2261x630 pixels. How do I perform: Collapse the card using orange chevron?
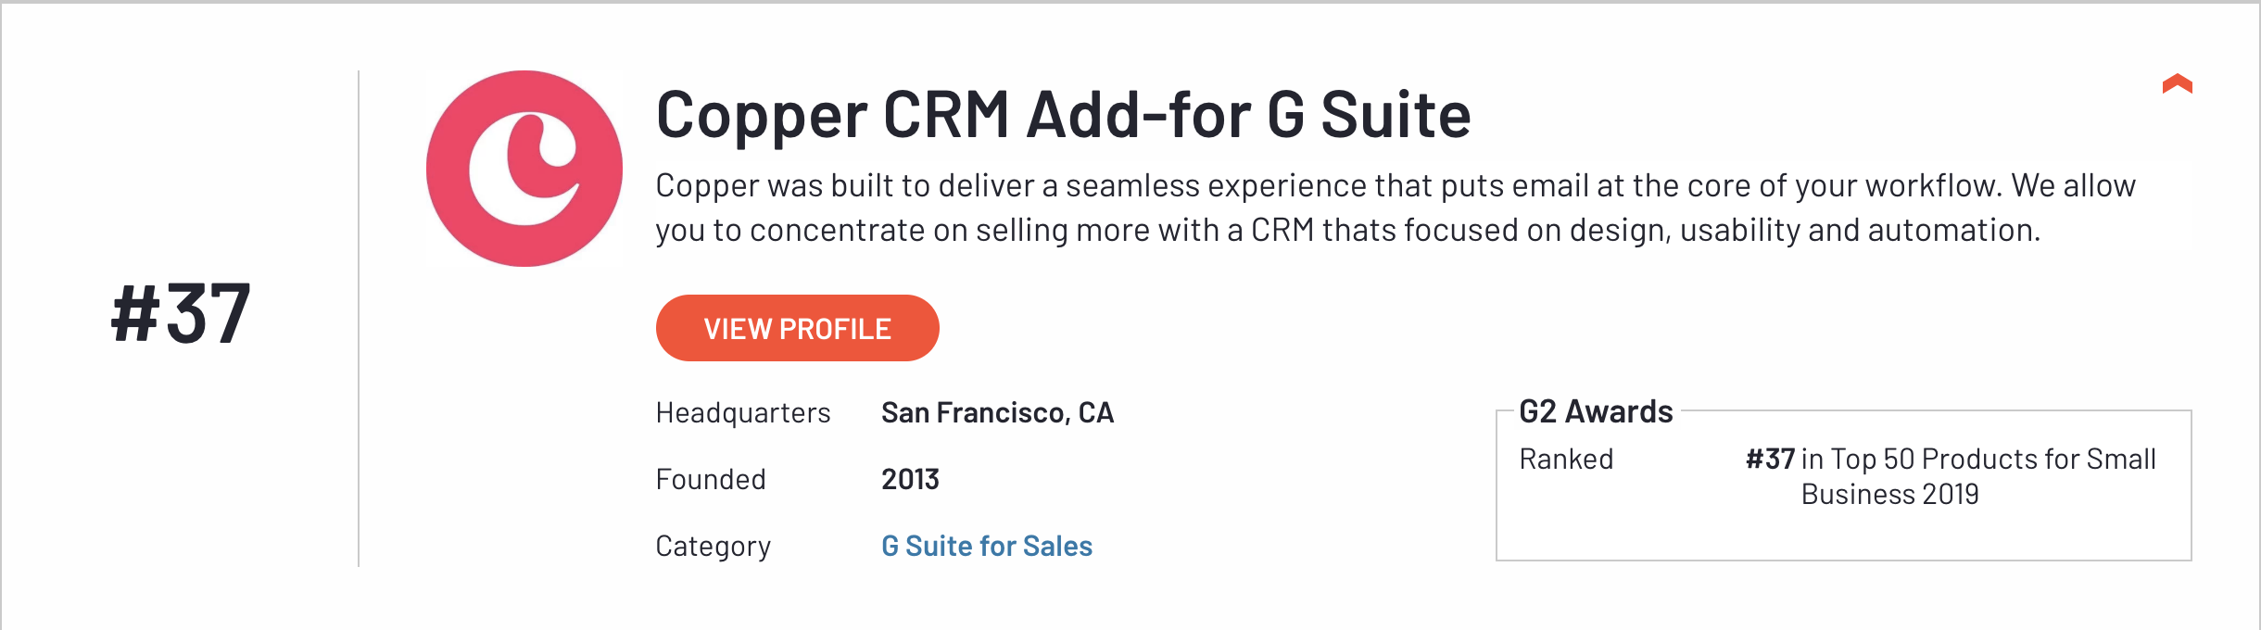pyautogui.click(x=2177, y=84)
